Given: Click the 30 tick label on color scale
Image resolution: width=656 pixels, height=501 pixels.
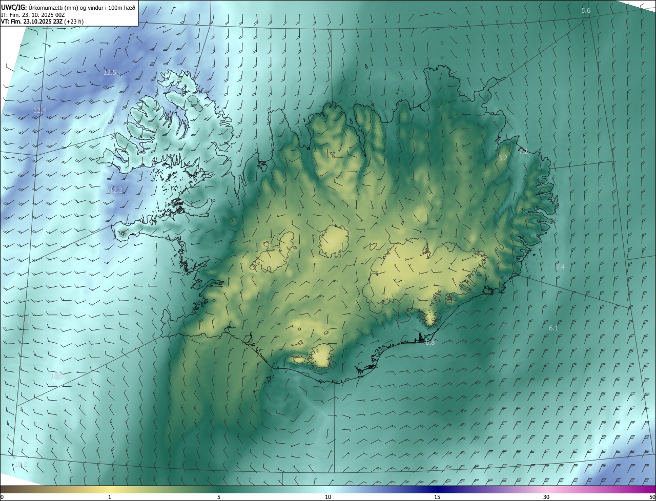Looking at the screenshot, I should tap(546, 497).
